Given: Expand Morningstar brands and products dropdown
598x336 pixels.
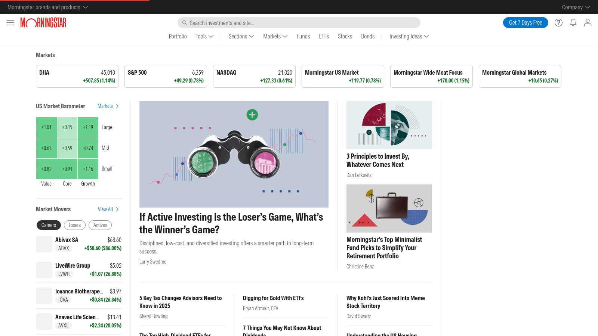Looking at the screenshot, I should [47, 7].
